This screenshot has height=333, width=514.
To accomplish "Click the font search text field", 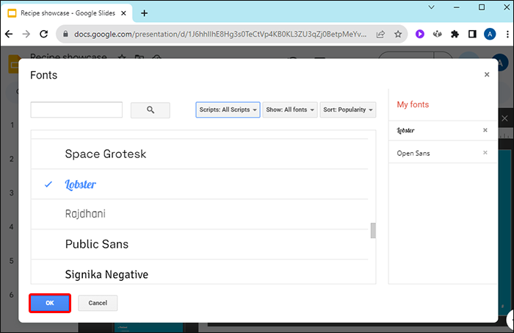I will point(76,110).
